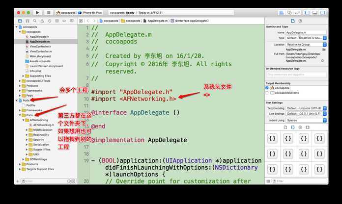Focus the navigator filter field
Viewport: 342px width, 204px height.
[48, 181]
